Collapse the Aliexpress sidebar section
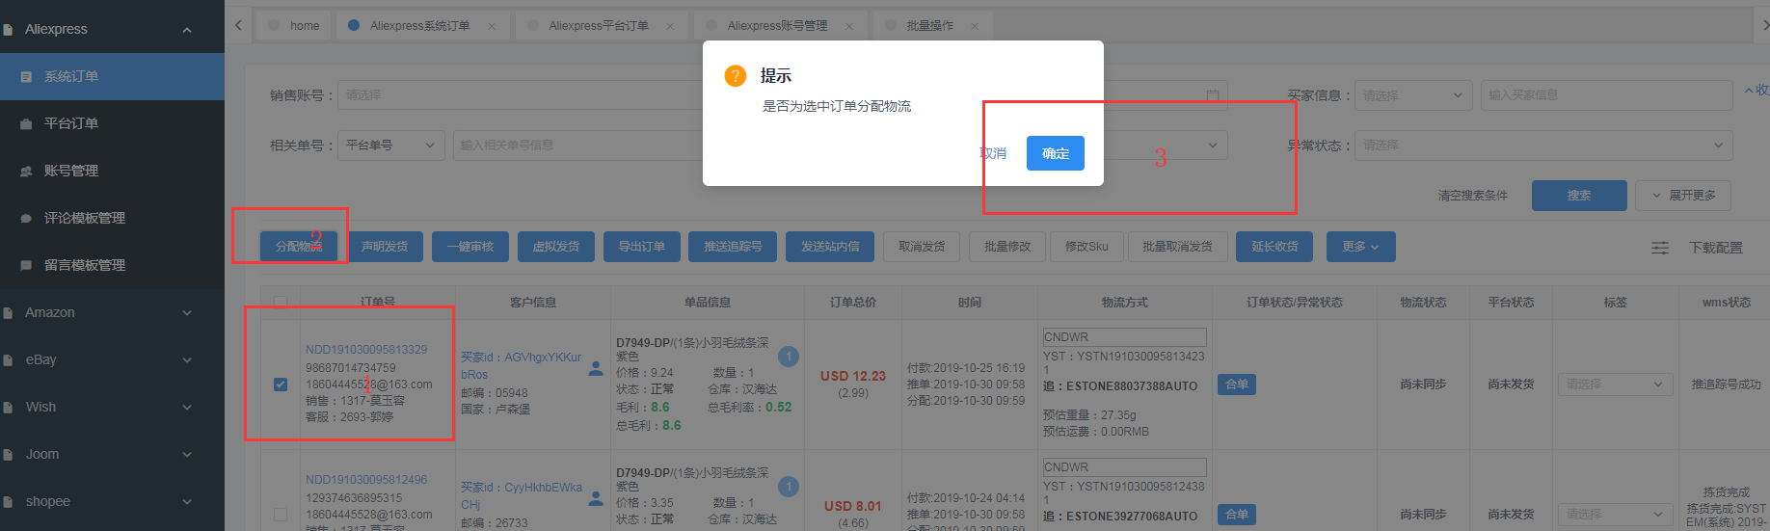This screenshot has height=531, width=1770. 187,30
